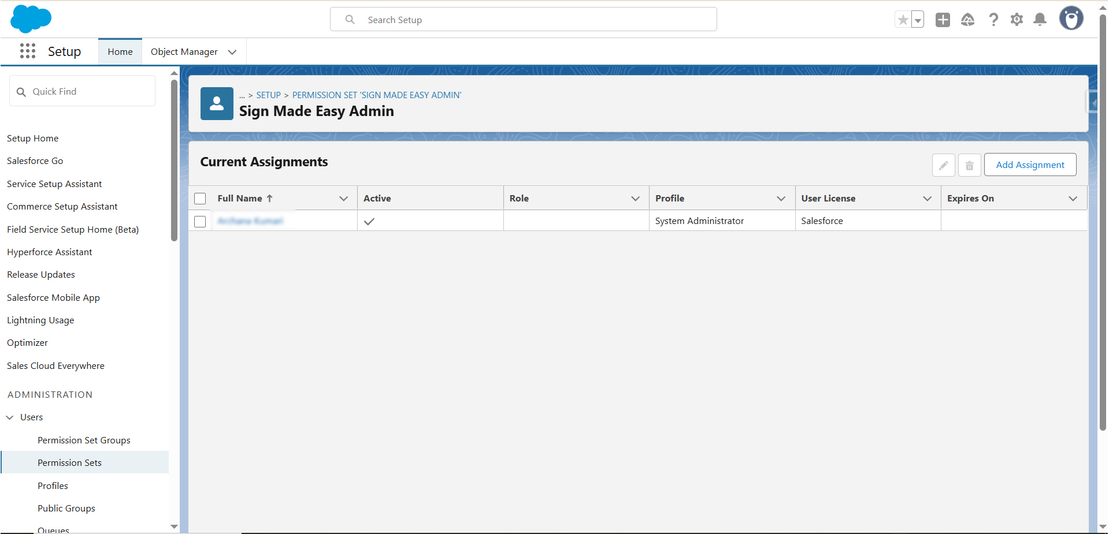Click the Favorites star icon
Viewport: 1109px width, 534px height.
pyautogui.click(x=903, y=20)
